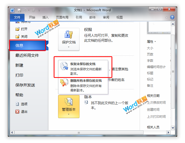
Task: Minimize the ribbon with the caret icon
Action: 166,17
